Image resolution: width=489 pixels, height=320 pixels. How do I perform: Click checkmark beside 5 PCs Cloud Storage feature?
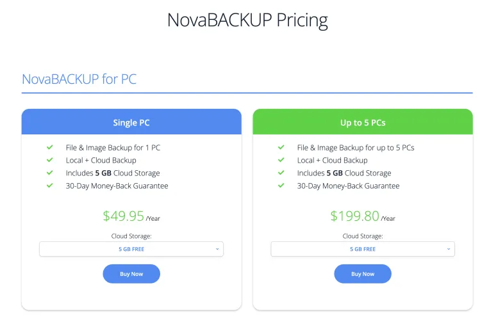281,173
